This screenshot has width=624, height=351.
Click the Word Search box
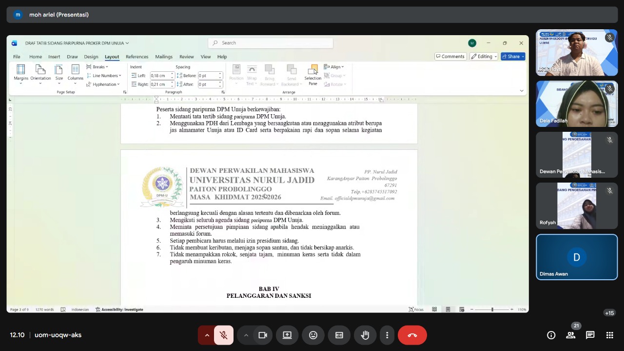pos(271,43)
